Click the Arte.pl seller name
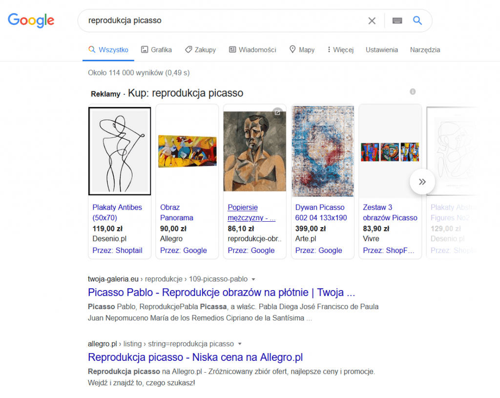 click(x=306, y=238)
